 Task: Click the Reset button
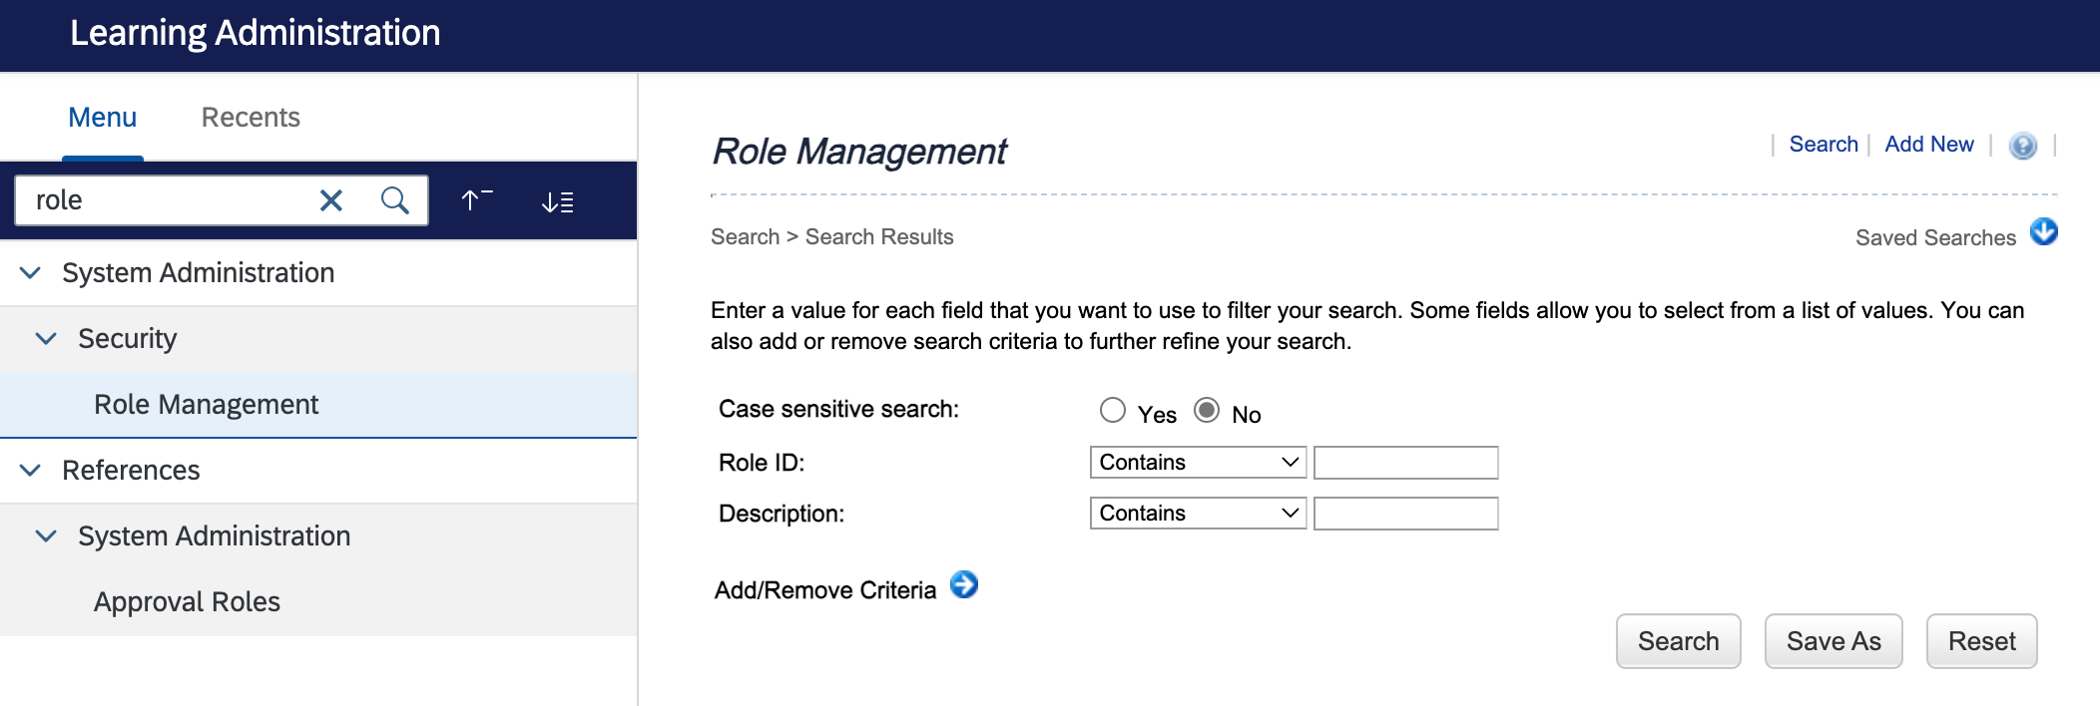(x=1980, y=641)
